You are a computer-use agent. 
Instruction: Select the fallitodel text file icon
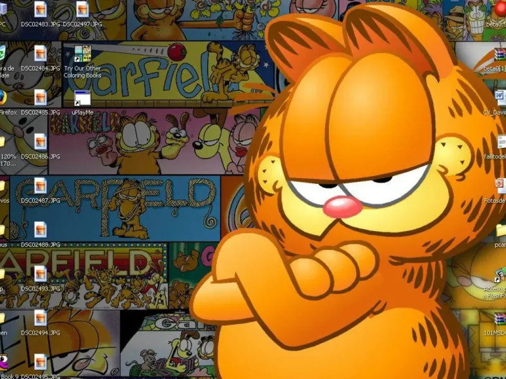501,142
